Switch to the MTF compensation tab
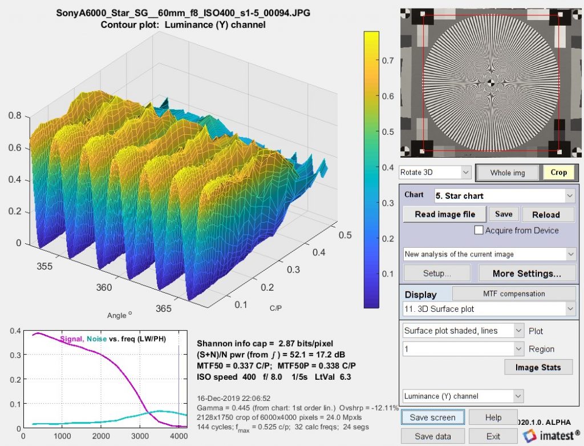Screen dimensions: 584x446 (x=514, y=293)
